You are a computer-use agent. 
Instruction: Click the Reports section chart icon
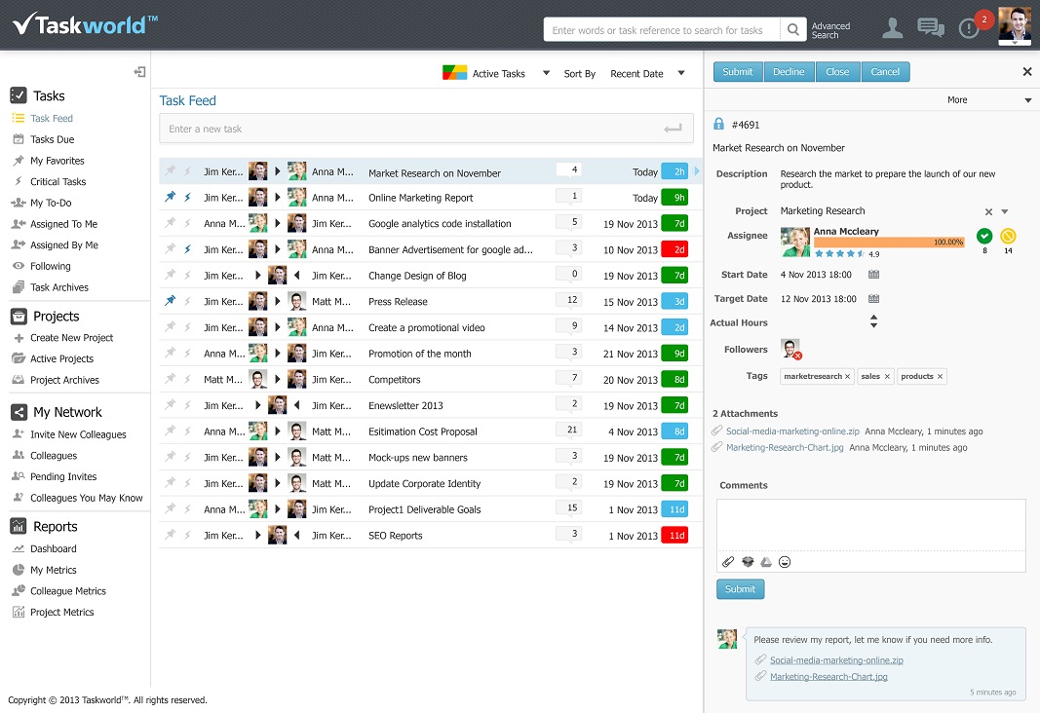tap(19, 526)
